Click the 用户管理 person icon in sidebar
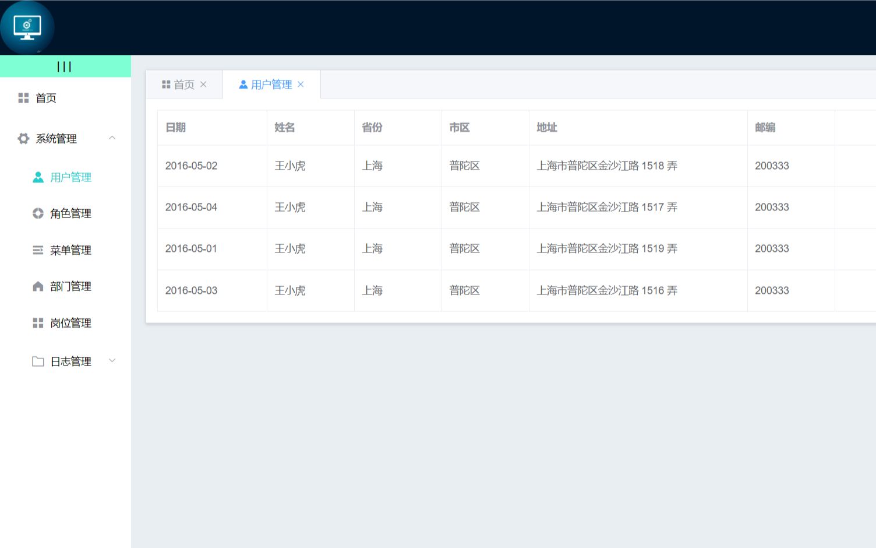876x548 pixels. pyautogui.click(x=38, y=177)
